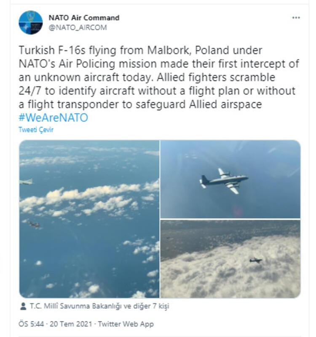Open the Twitter Web App source link
Screen dimensions: 316x337
coord(126,324)
